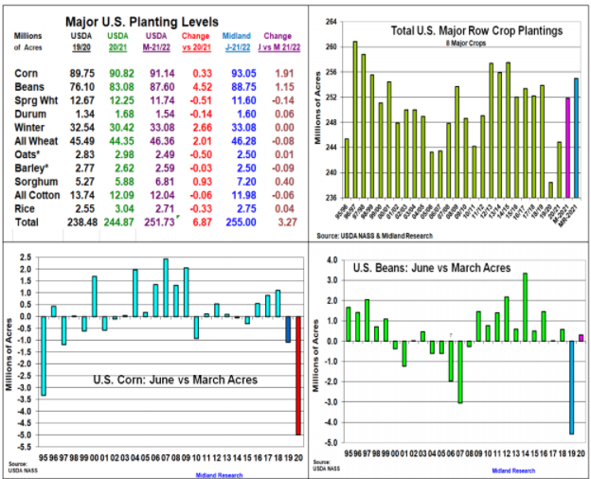Click the 'Beans' row label
Screen dimensions: 591x479
(x=29, y=87)
